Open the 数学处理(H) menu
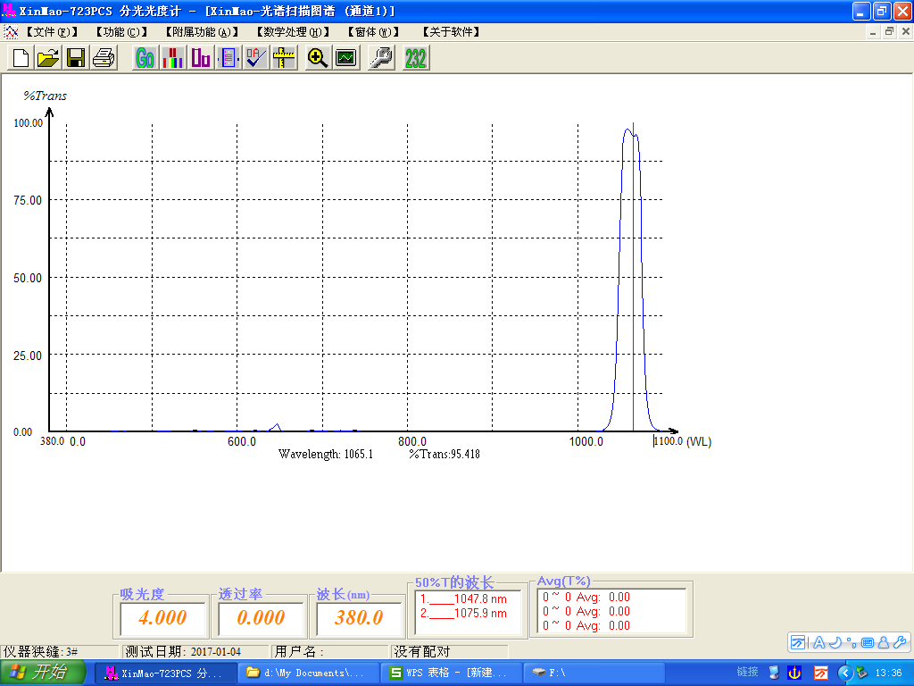914x686 pixels. tap(293, 31)
